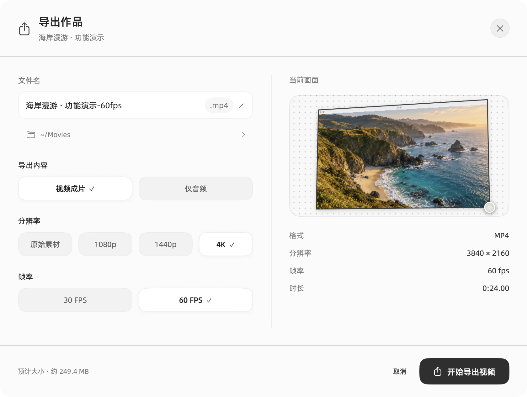Click the share icon inside 开始导出视频

pyautogui.click(x=438, y=371)
